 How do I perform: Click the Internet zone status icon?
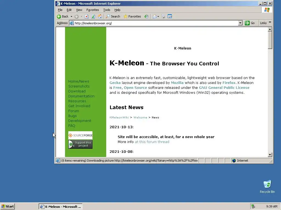pyautogui.click(x=234, y=161)
